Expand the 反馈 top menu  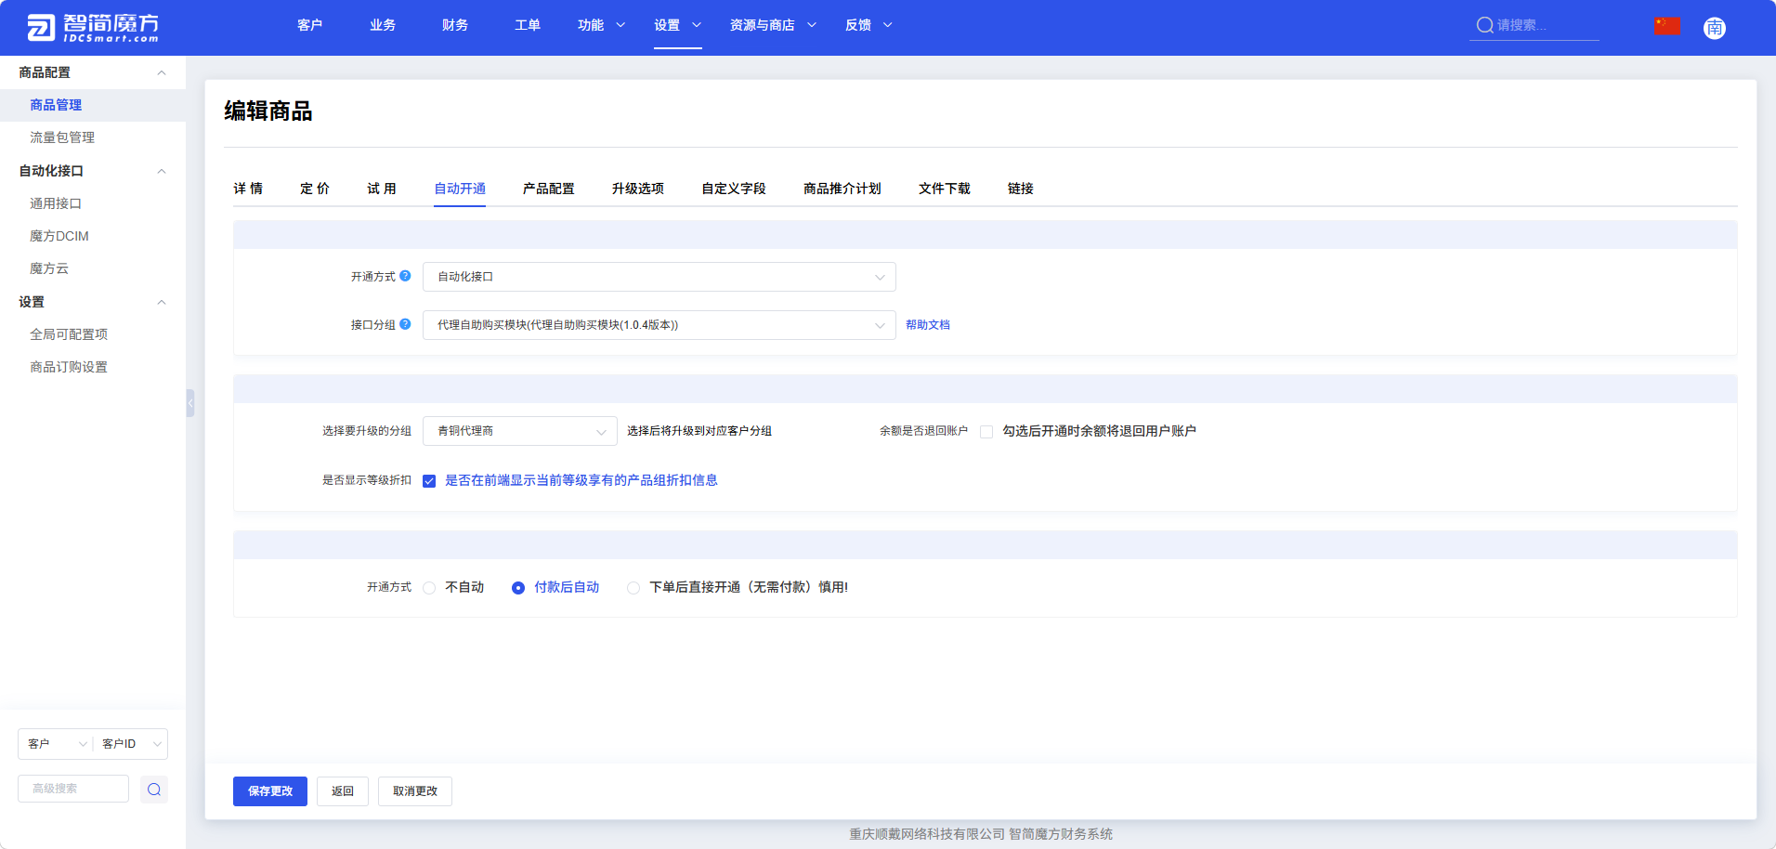[868, 25]
